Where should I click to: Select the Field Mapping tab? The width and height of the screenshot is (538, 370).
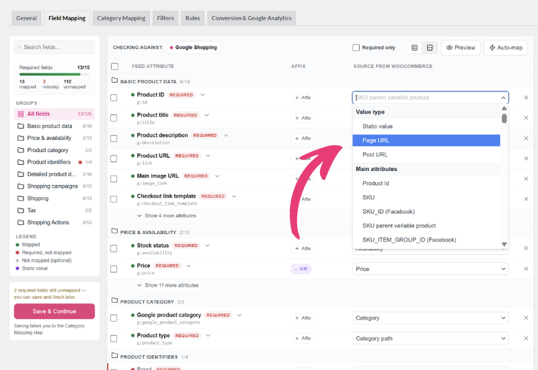pos(67,18)
